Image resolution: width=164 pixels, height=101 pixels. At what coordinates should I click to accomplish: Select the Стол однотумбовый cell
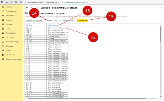tap(57, 83)
